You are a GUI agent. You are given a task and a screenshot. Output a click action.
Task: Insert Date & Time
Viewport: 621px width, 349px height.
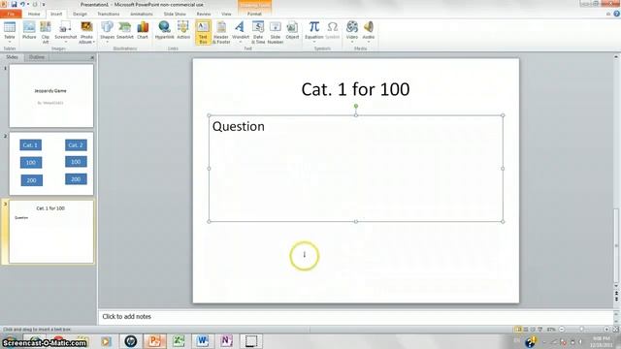click(x=258, y=32)
